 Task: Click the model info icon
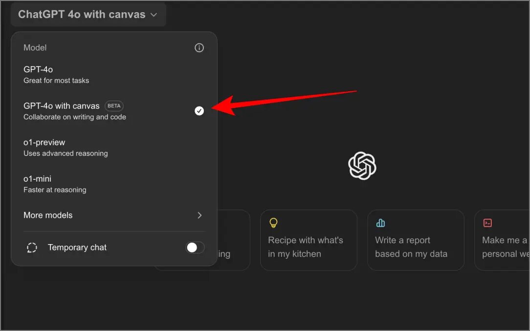[199, 48]
